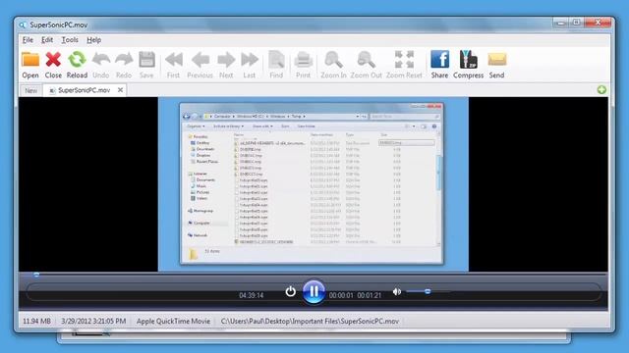Send the file by email envelope icon

496,65
